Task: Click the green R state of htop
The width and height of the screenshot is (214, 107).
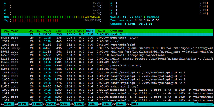Action: (75, 69)
